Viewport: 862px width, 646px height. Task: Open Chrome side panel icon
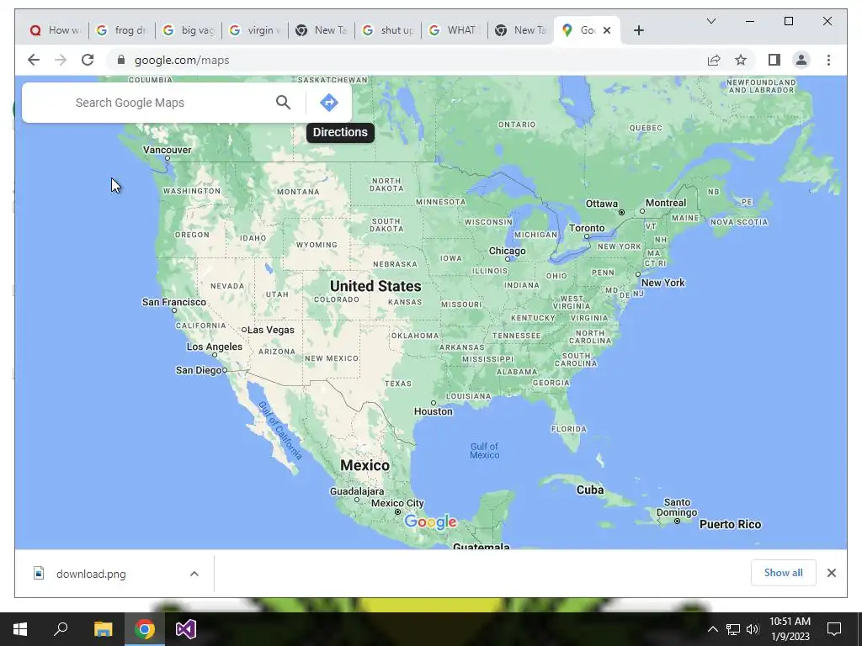pyautogui.click(x=774, y=60)
